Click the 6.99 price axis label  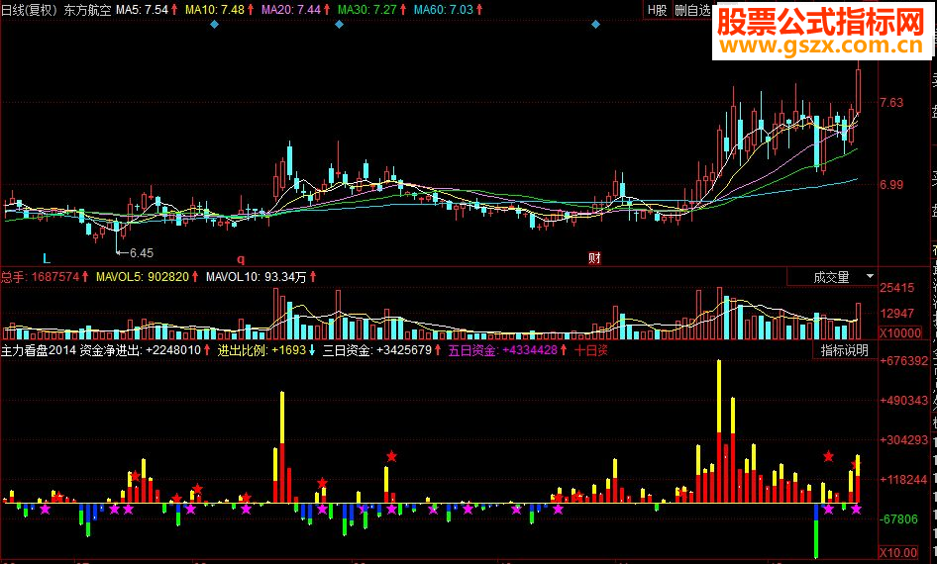(891, 185)
